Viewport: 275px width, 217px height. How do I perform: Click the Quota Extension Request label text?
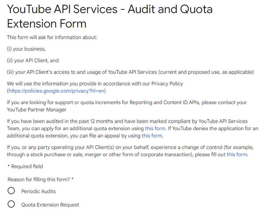coord(50,205)
